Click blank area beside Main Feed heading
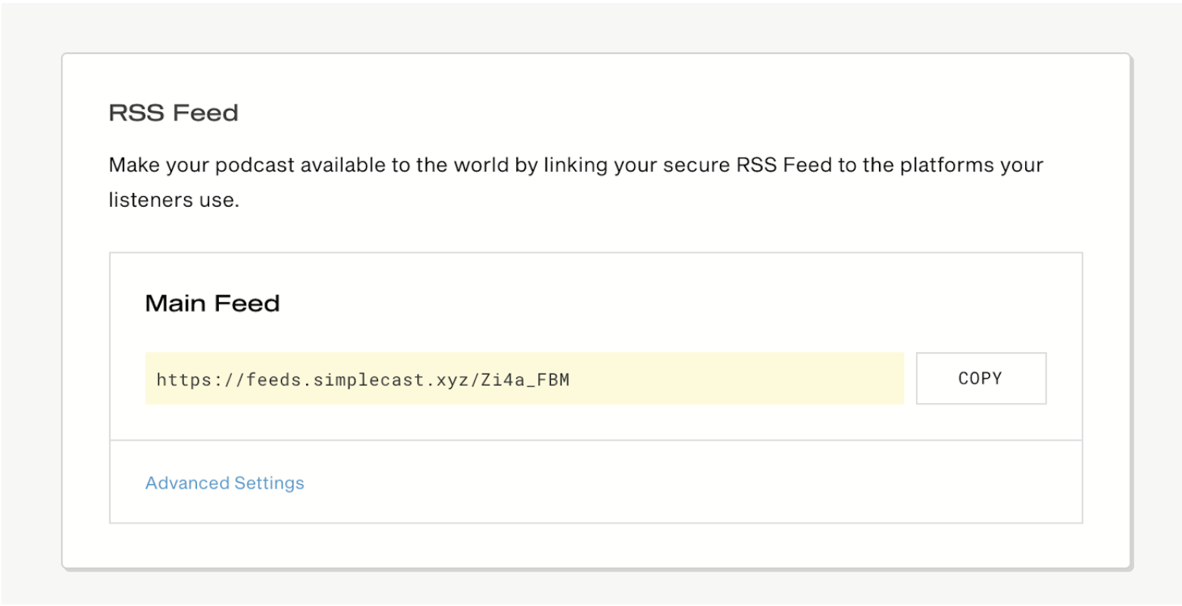1182x606 pixels. click(606, 303)
